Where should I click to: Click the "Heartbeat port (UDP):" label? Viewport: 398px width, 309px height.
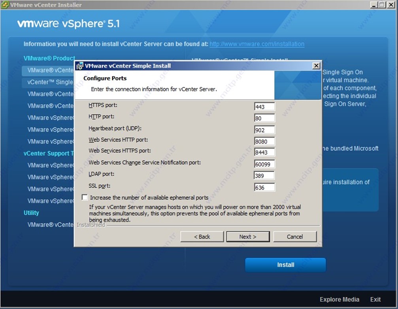click(x=115, y=128)
